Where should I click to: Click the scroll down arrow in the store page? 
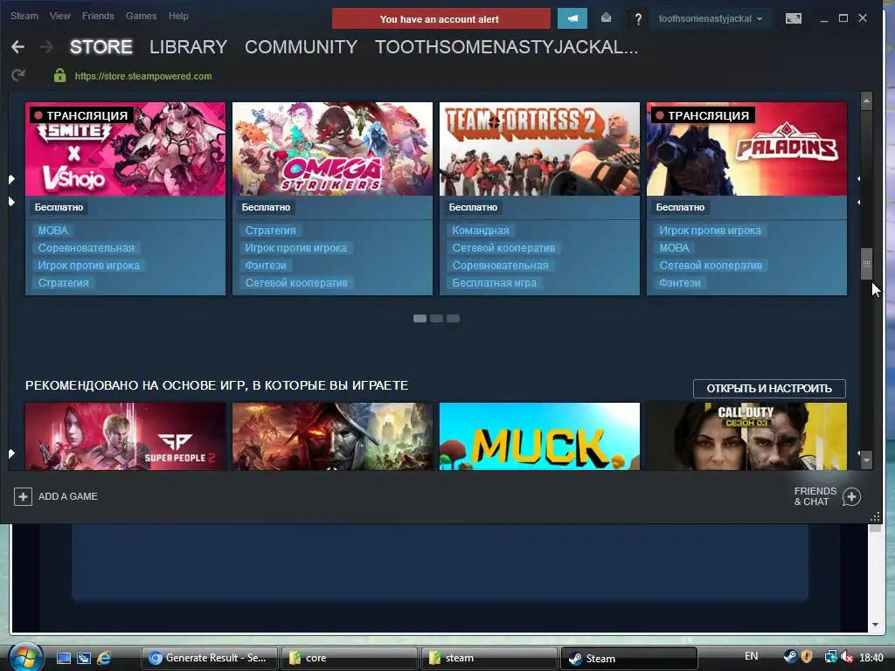pyautogui.click(x=866, y=460)
